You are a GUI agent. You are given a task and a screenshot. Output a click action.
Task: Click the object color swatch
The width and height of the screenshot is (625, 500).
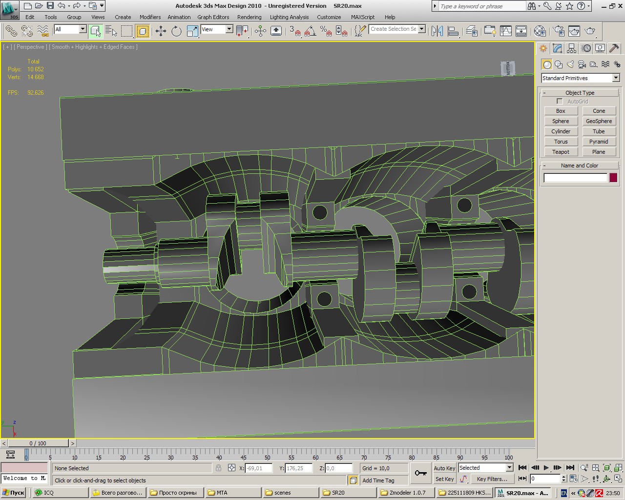613,178
